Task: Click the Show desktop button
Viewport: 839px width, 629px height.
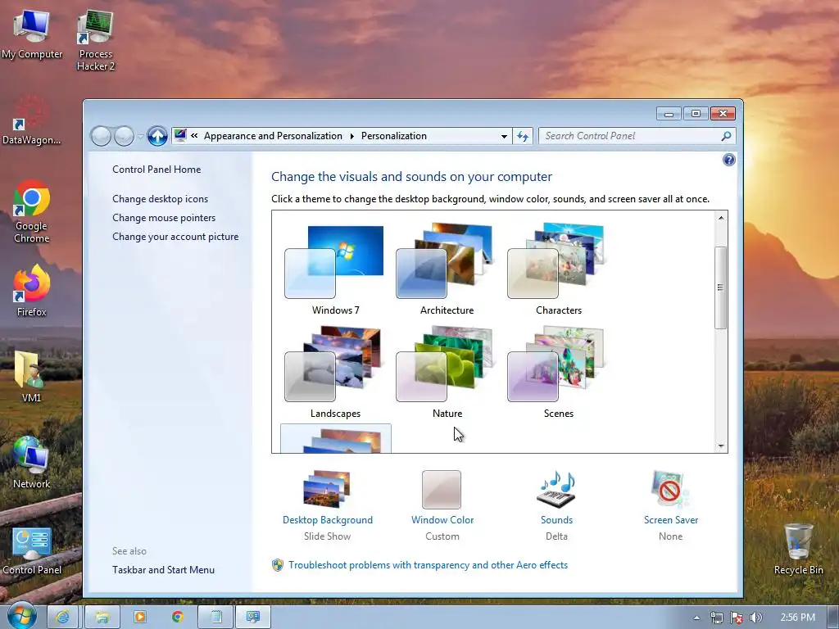Action: tap(833, 618)
